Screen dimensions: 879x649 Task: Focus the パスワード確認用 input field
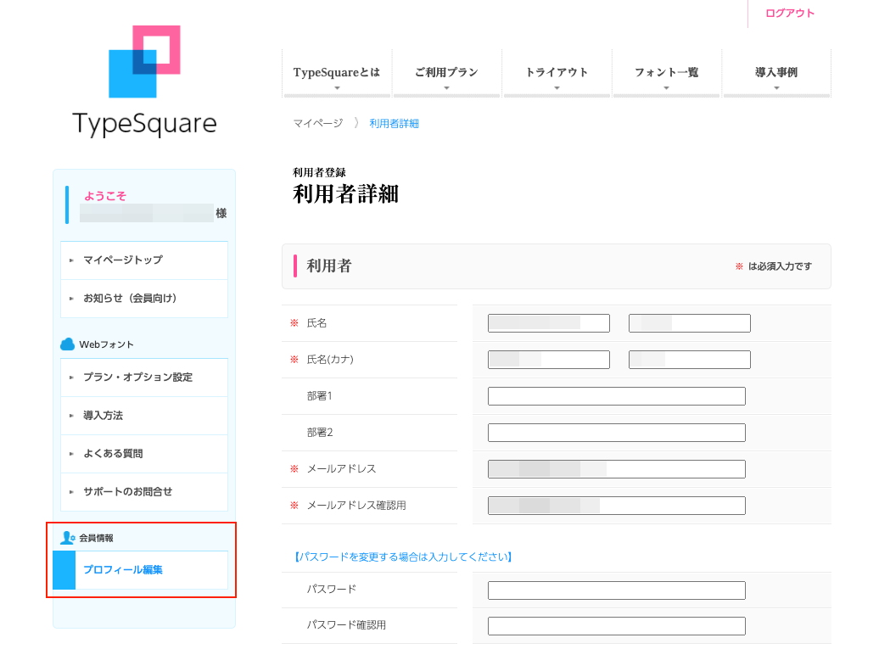[617, 626]
